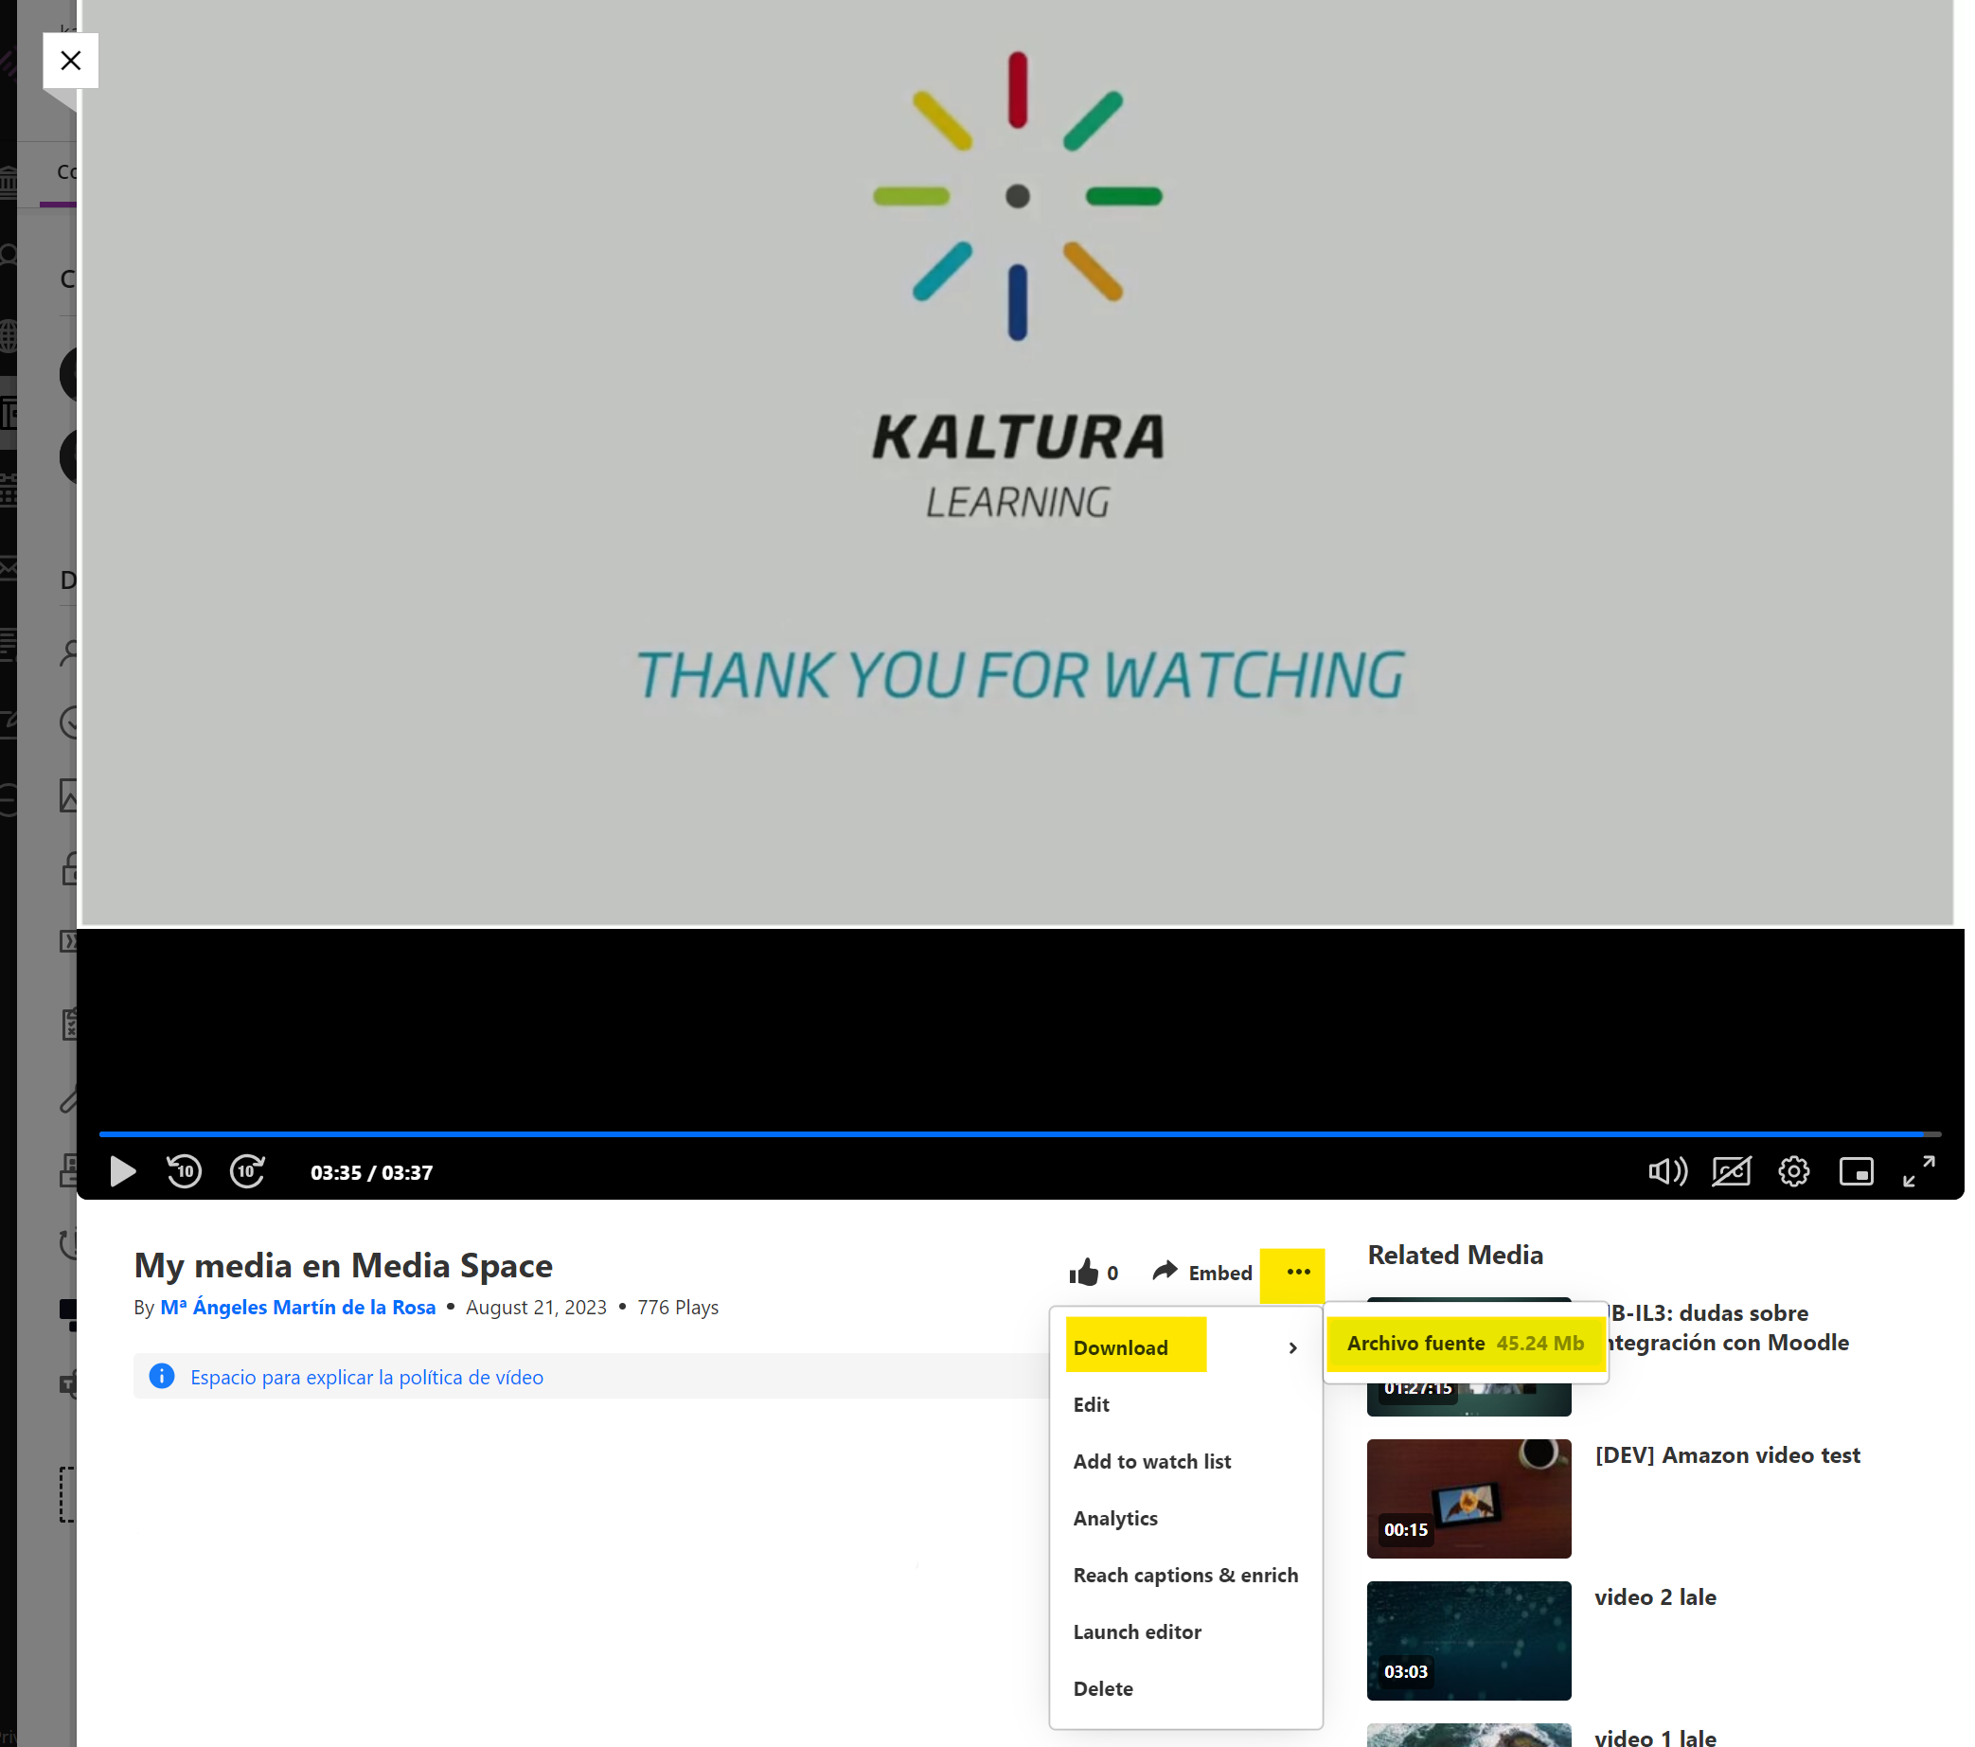The image size is (1975, 1747).
Task: Seek on the video progress bar
Action: [1020, 1133]
